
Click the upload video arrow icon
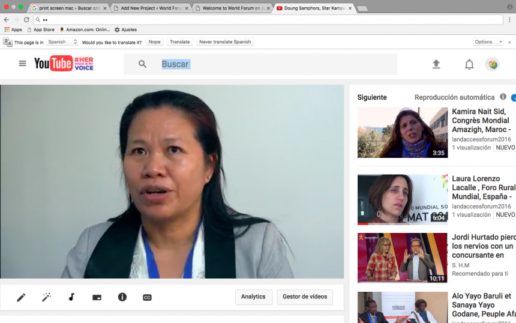tap(436, 64)
